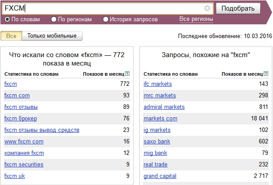Open the 'saxo bank' link
273x185 pixels.
tap(157, 142)
